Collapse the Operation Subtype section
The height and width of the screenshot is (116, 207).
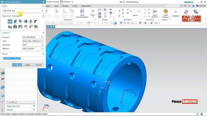43,16
